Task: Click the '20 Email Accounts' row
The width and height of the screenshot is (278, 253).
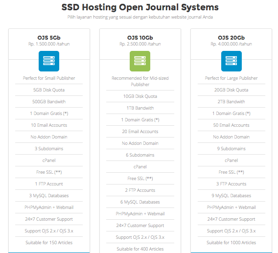Action: pyautogui.click(x=140, y=132)
